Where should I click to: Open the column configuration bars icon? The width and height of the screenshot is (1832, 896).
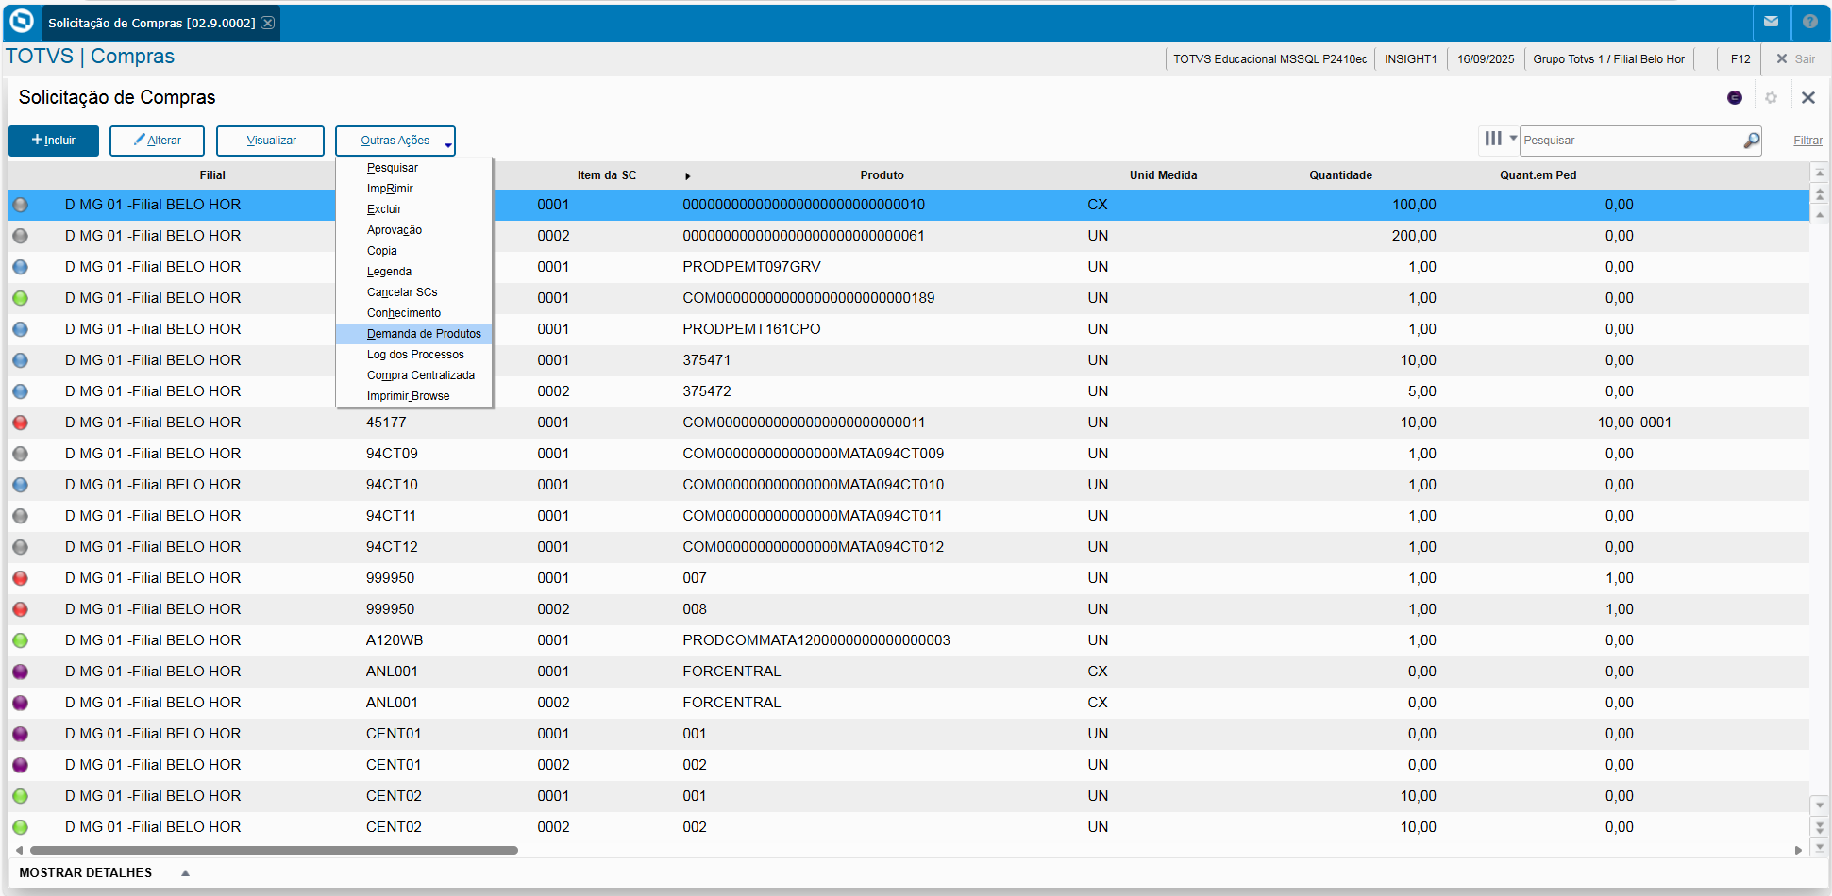(x=1493, y=139)
